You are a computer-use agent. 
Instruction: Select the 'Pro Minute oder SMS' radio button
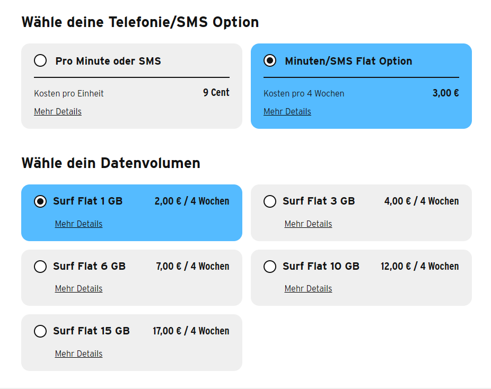(x=40, y=60)
